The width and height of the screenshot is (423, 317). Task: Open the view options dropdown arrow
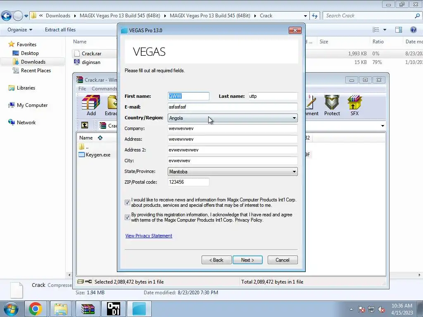(385, 30)
